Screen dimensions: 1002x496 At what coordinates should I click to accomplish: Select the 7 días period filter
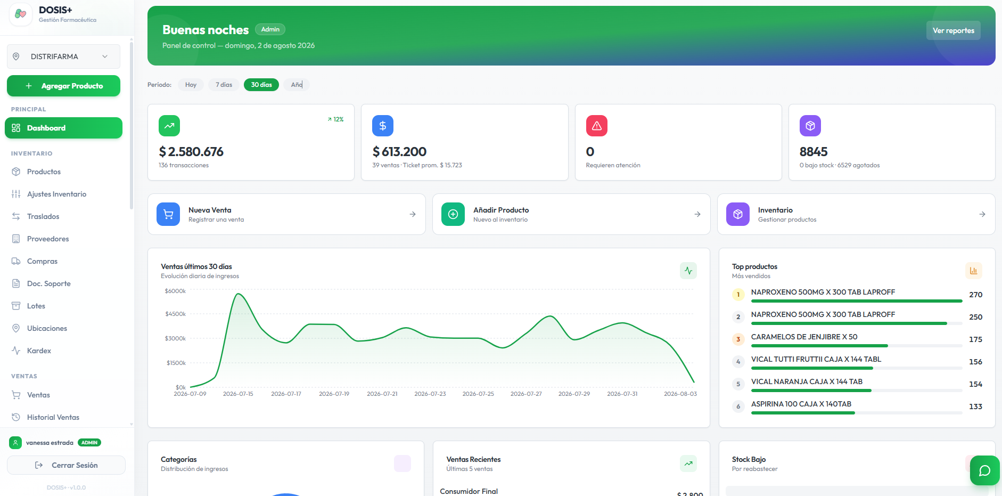click(x=224, y=85)
